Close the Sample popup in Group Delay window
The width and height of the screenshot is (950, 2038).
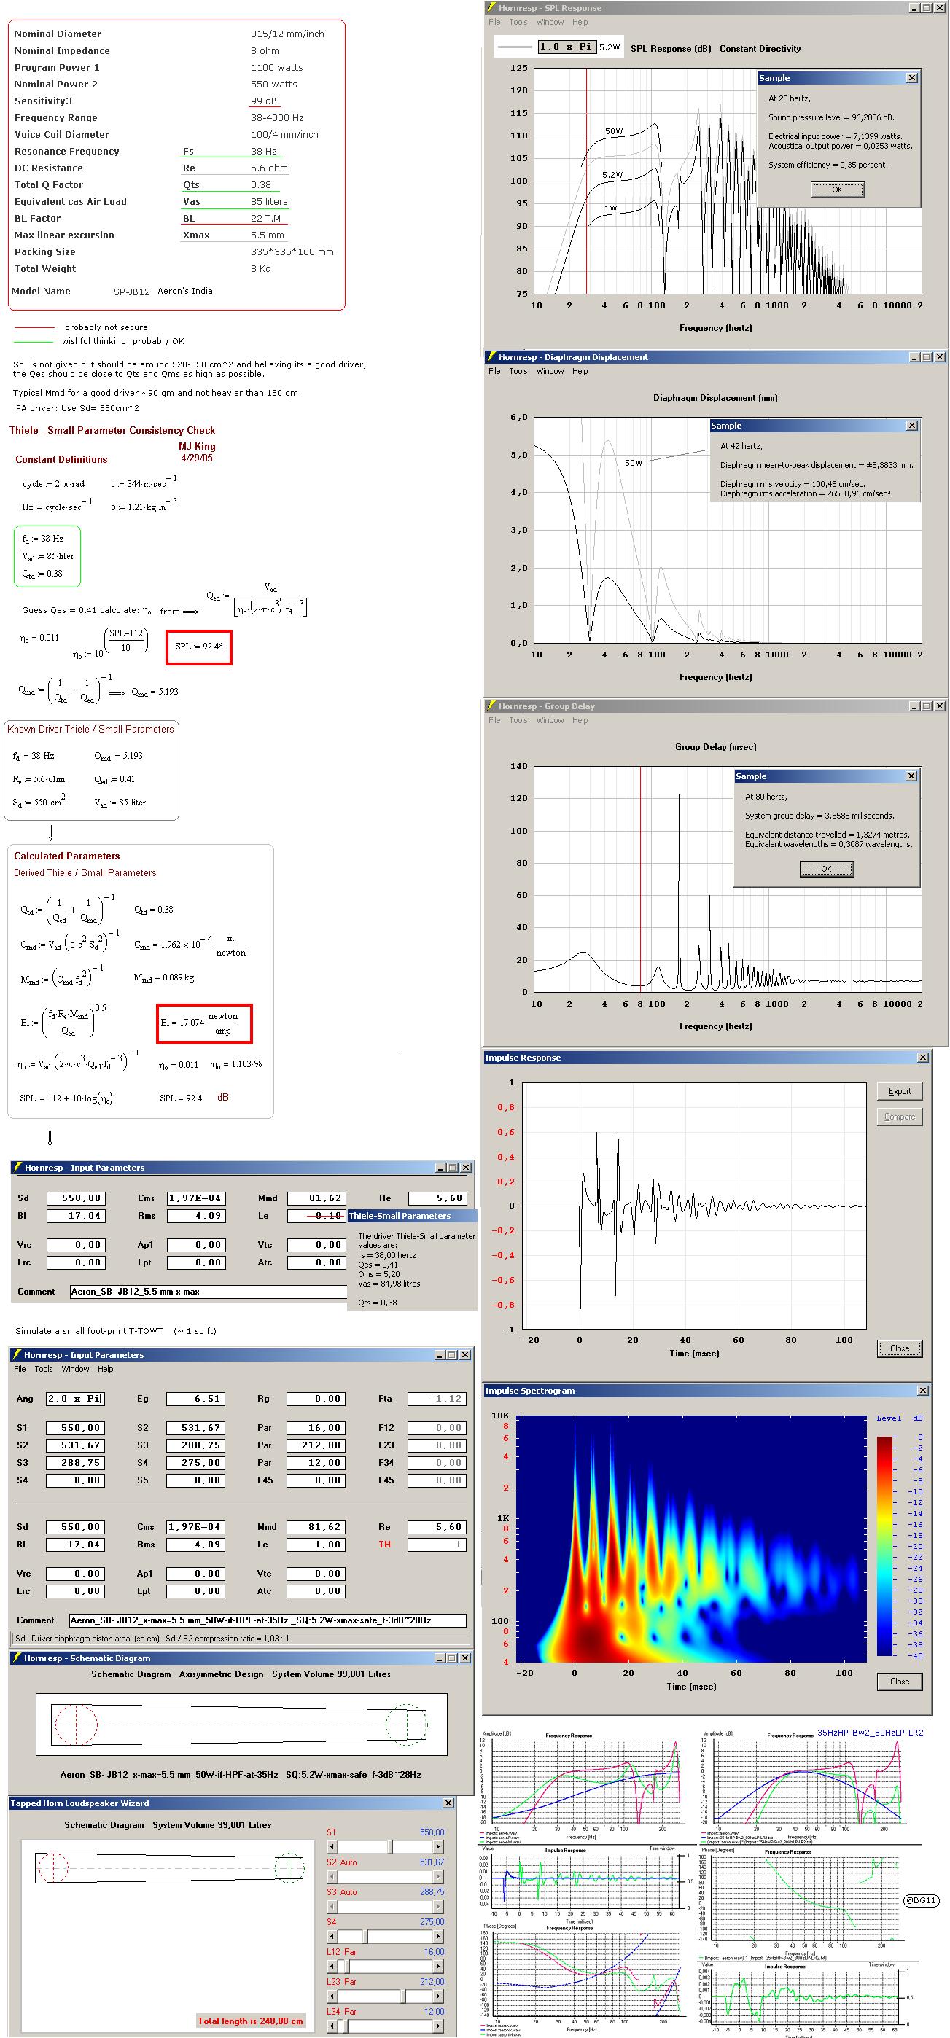[x=912, y=776]
